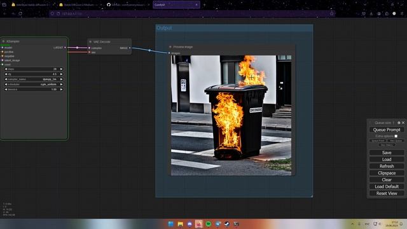Click the KSampler model input socket
407x229 pixels.
click(x=3, y=48)
